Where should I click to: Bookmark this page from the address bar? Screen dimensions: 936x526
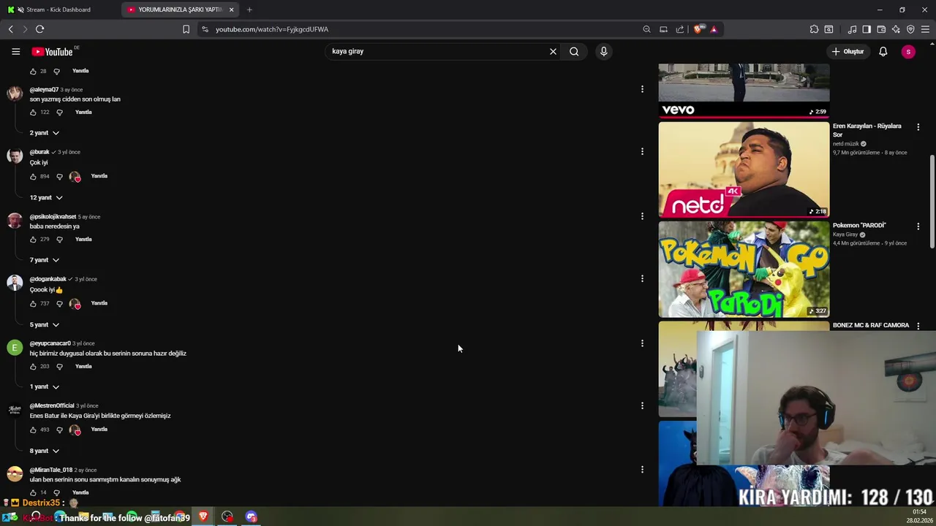click(186, 29)
